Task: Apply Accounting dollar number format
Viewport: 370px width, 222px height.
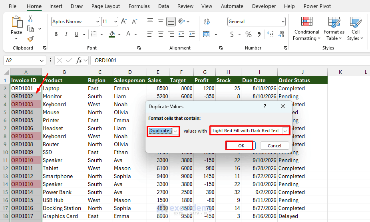Action: point(232,34)
